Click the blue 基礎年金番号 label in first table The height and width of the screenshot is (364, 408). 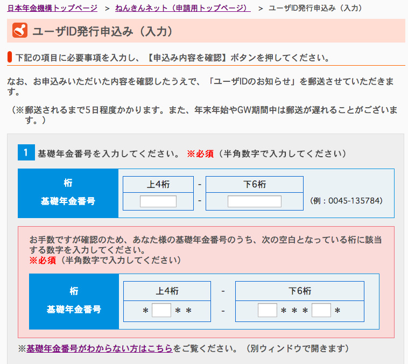68,201
